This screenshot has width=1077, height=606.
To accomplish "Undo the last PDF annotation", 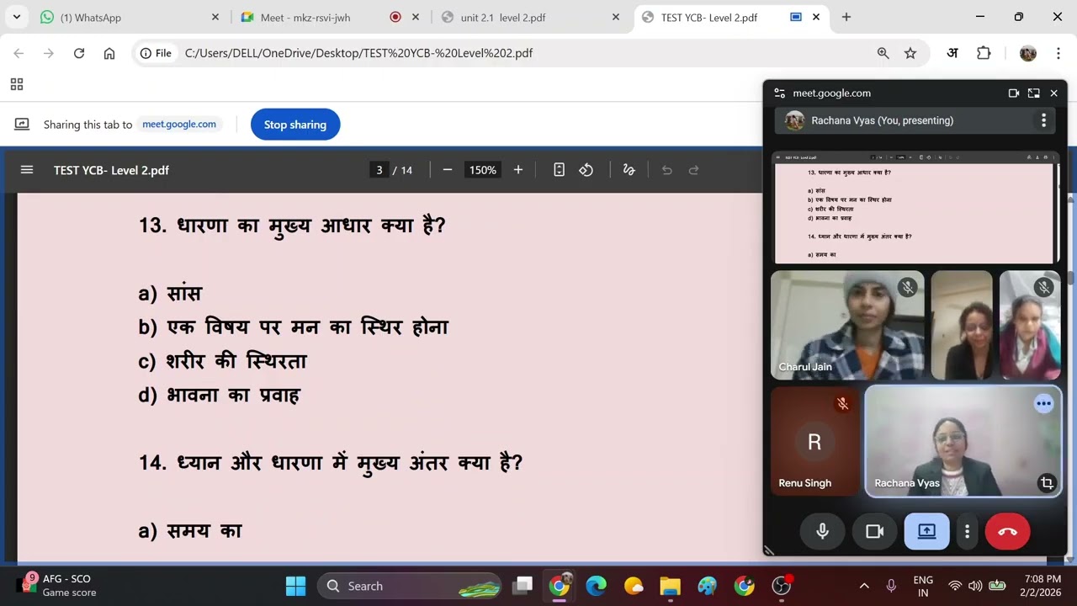I will click(667, 170).
